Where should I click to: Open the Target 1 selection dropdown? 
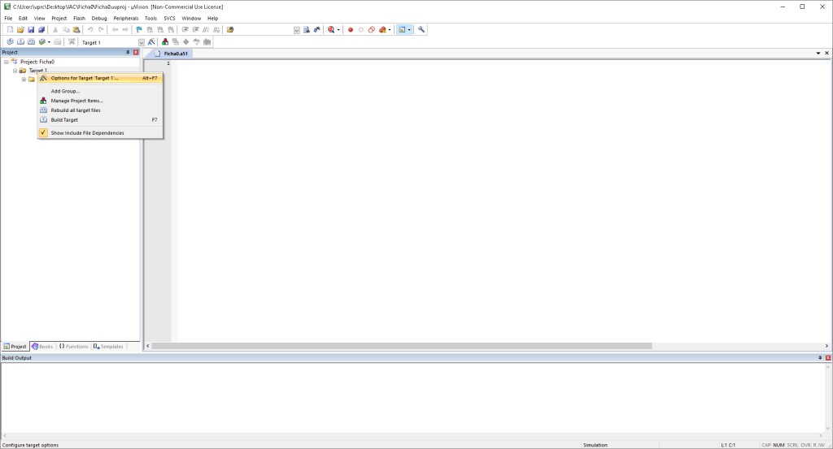[141, 42]
